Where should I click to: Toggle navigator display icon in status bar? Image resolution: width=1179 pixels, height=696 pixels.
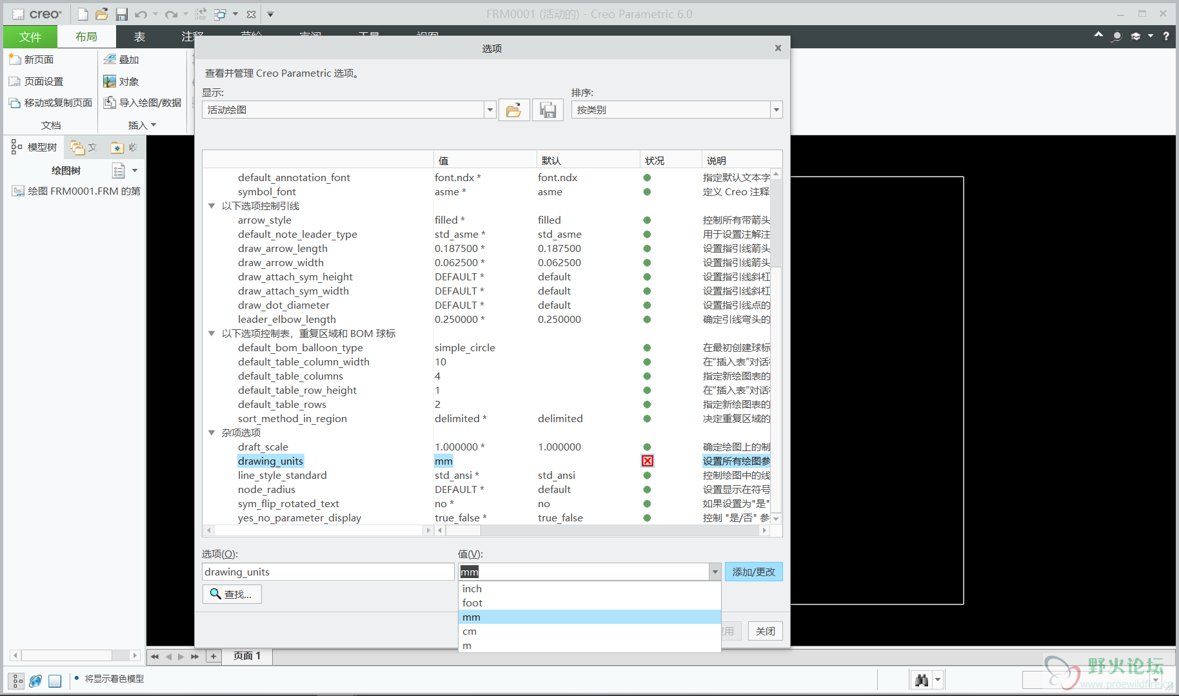click(x=17, y=681)
